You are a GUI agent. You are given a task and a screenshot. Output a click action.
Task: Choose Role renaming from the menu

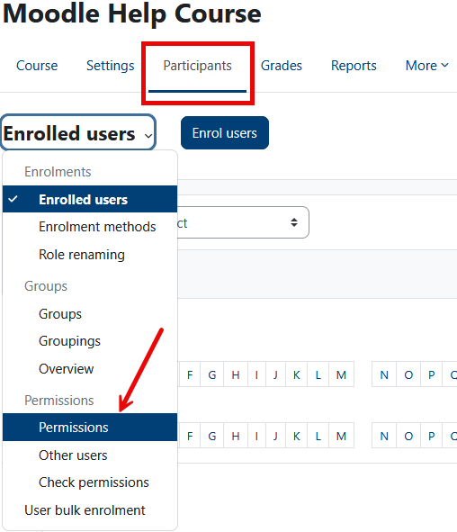[90, 255]
